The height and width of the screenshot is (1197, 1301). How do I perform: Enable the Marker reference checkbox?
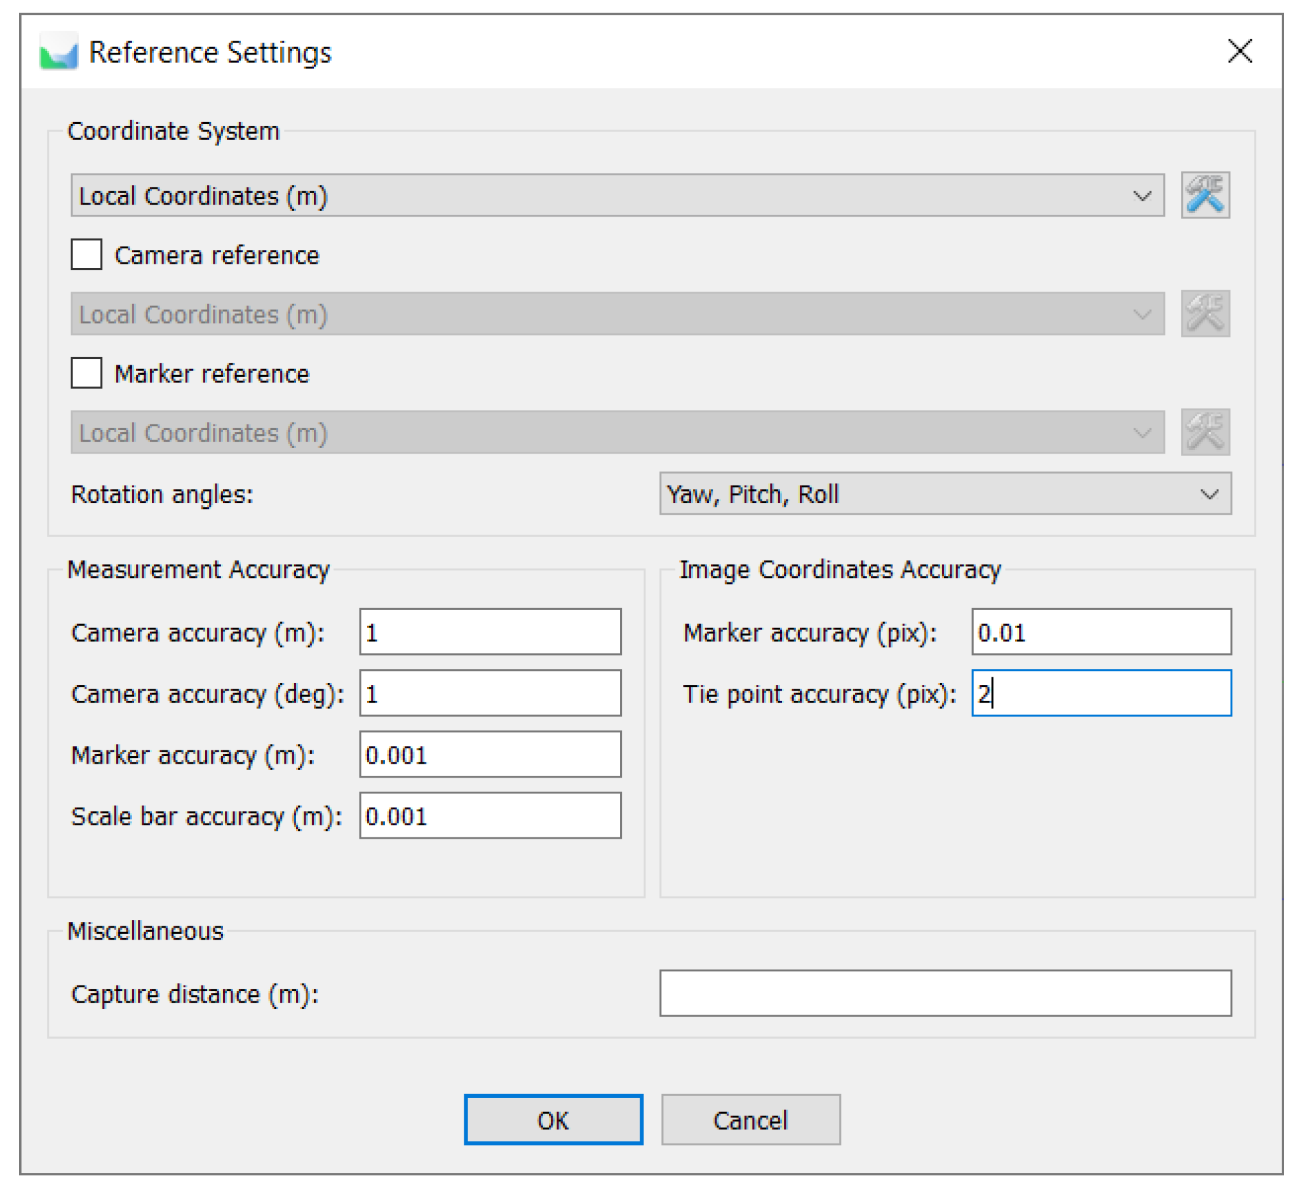[x=86, y=373]
